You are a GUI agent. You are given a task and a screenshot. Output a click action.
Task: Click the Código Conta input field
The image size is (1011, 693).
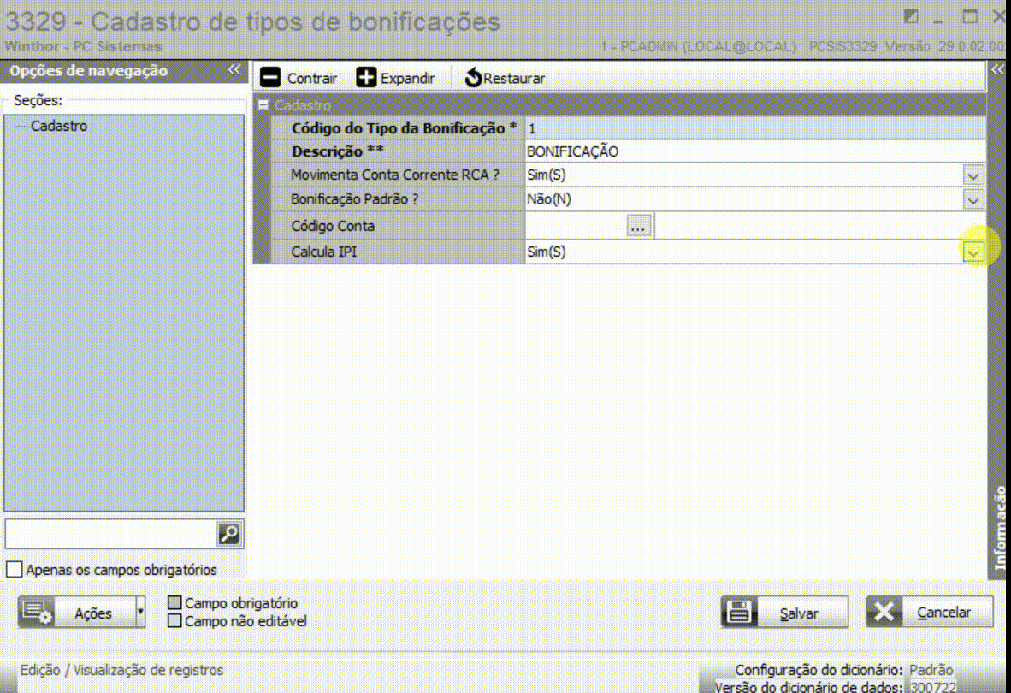click(576, 226)
